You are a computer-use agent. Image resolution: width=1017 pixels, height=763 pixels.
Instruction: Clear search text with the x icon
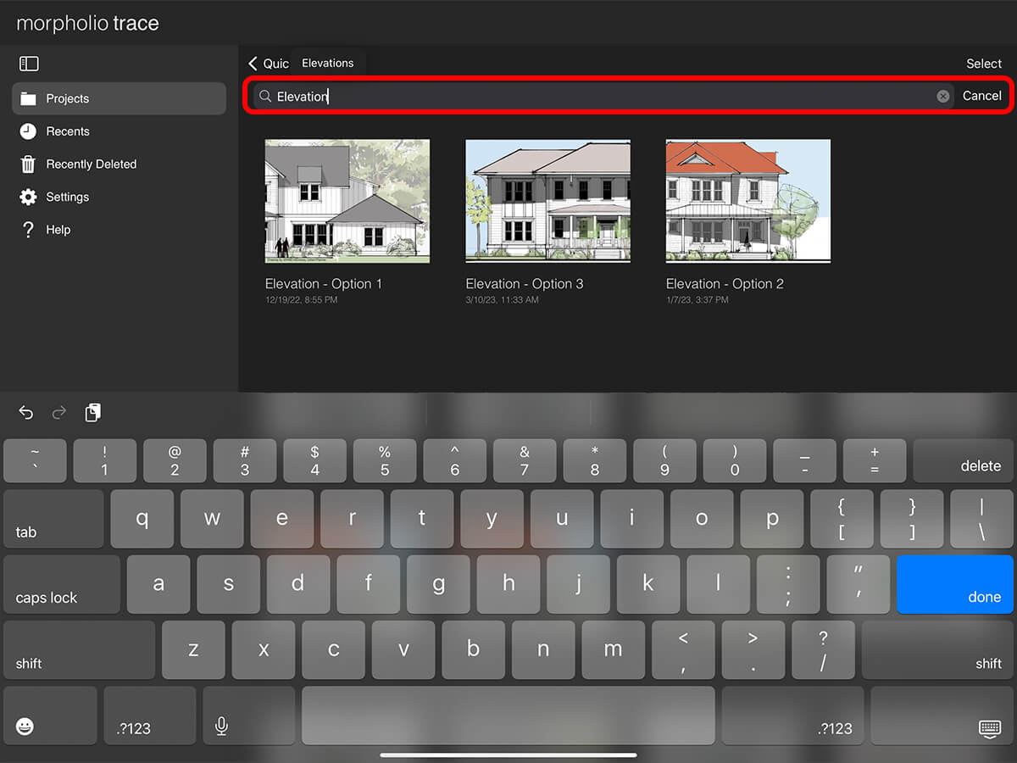(942, 97)
